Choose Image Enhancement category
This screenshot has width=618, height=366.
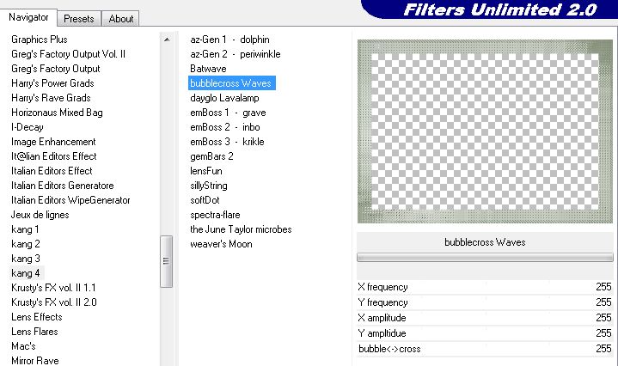coord(53,142)
